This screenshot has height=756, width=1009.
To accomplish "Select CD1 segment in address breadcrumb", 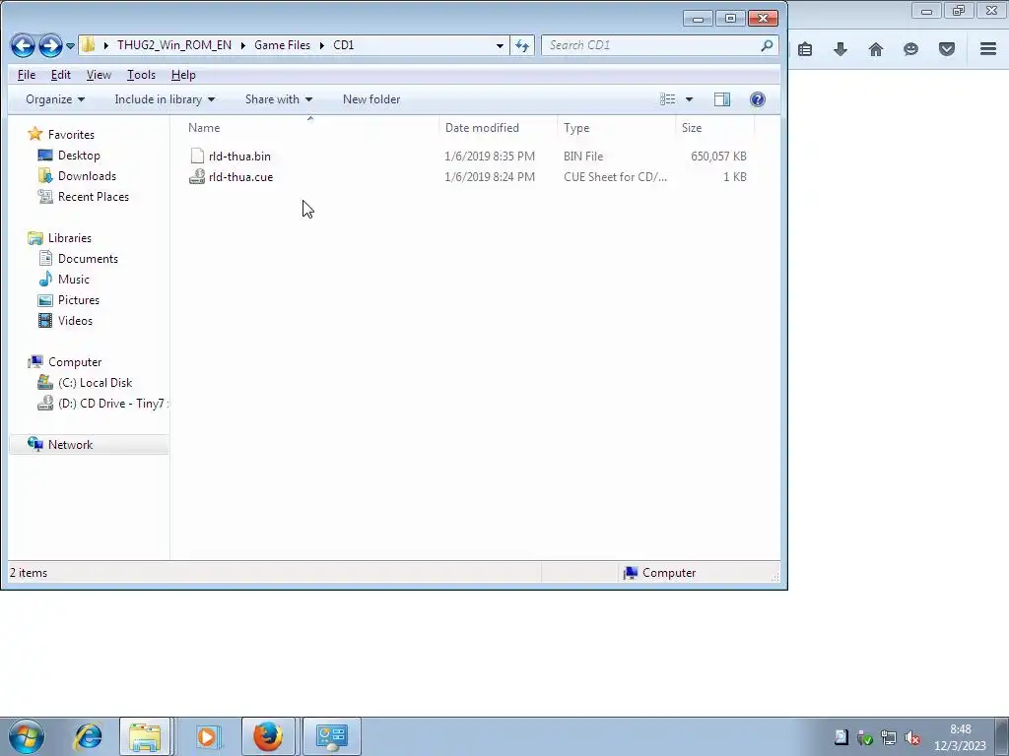I will 344,45.
